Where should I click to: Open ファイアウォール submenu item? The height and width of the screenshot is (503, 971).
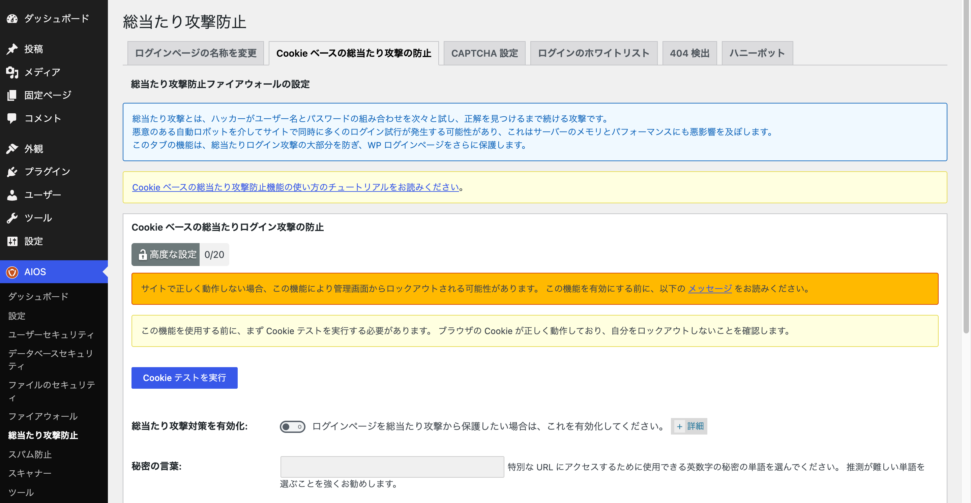point(43,416)
